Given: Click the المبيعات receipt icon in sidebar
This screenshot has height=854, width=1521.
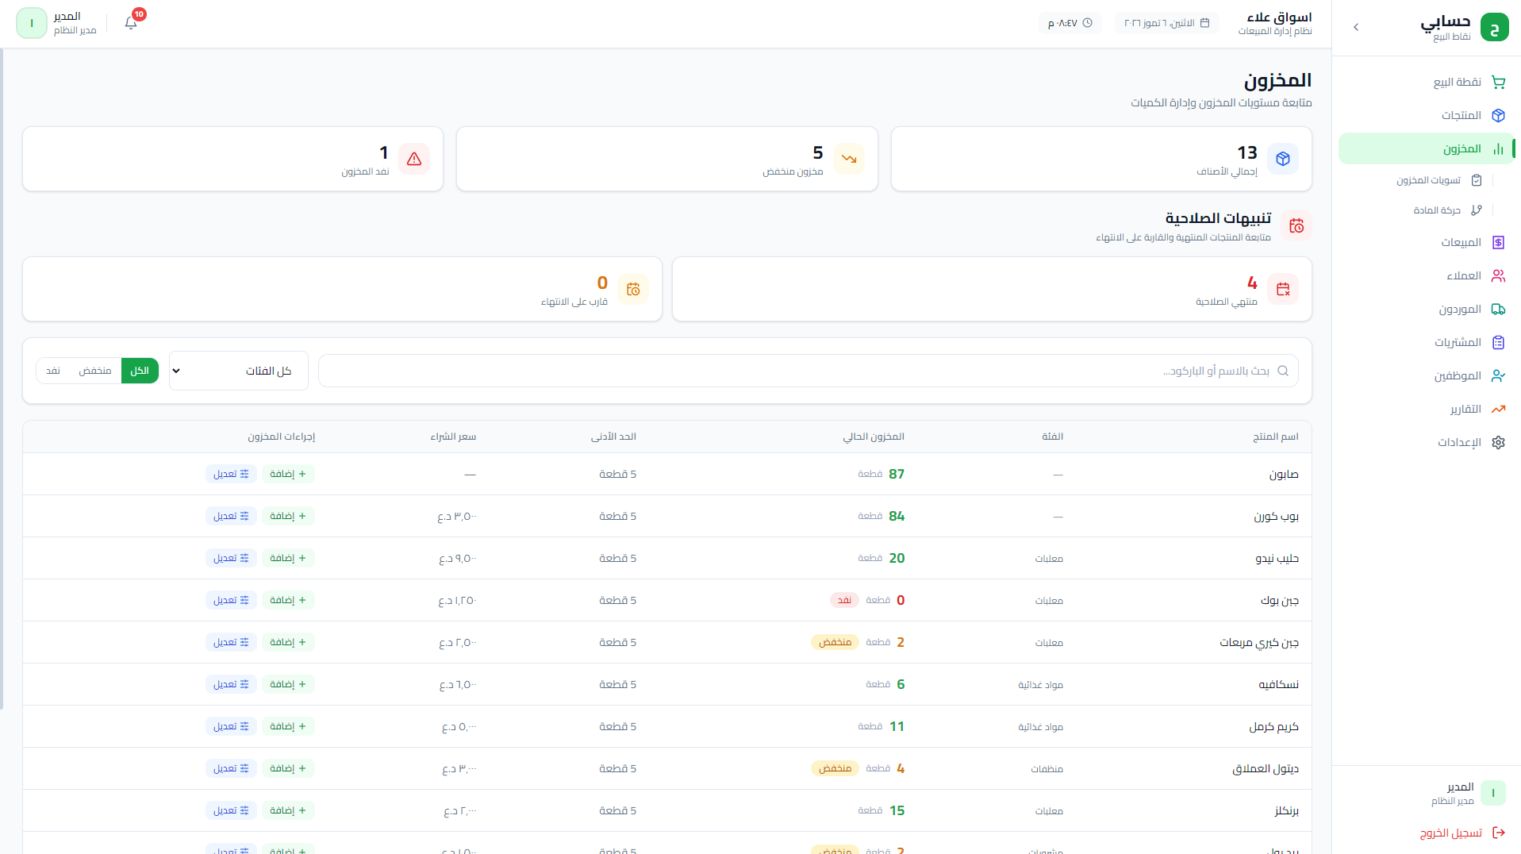Looking at the screenshot, I should 1498,242.
